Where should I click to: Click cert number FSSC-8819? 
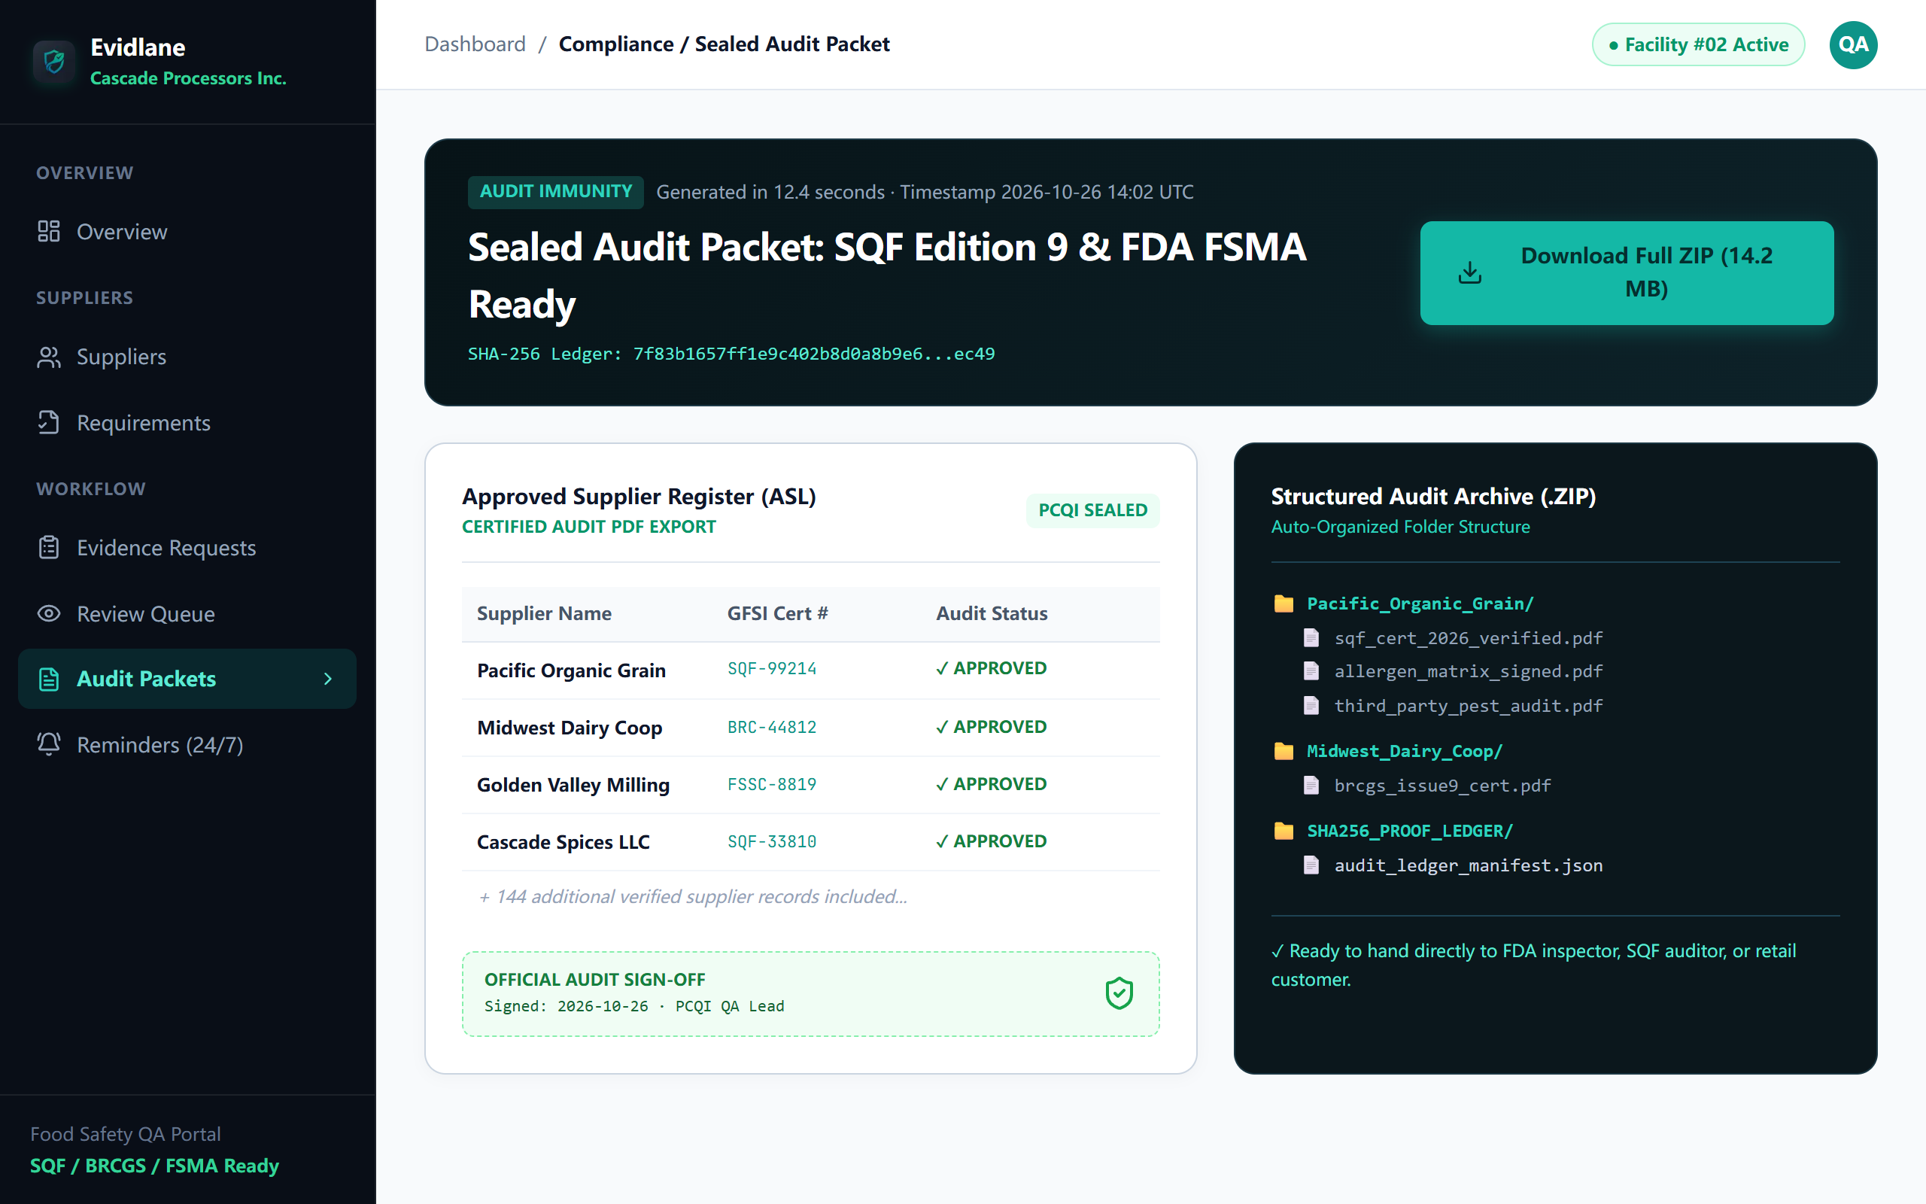[x=771, y=784]
